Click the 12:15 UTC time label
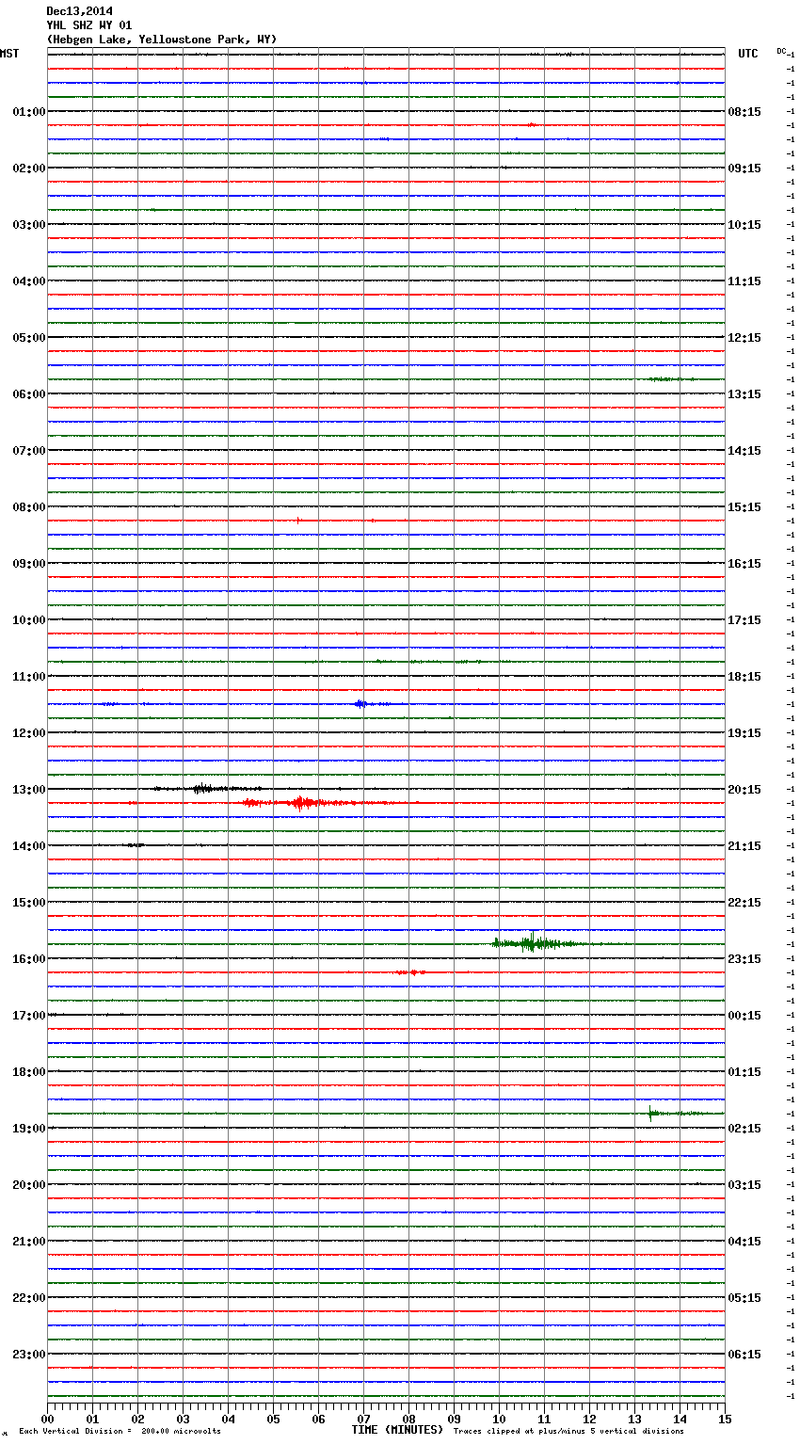This screenshot has height=1444, width=800. click(x=744, y=338)
